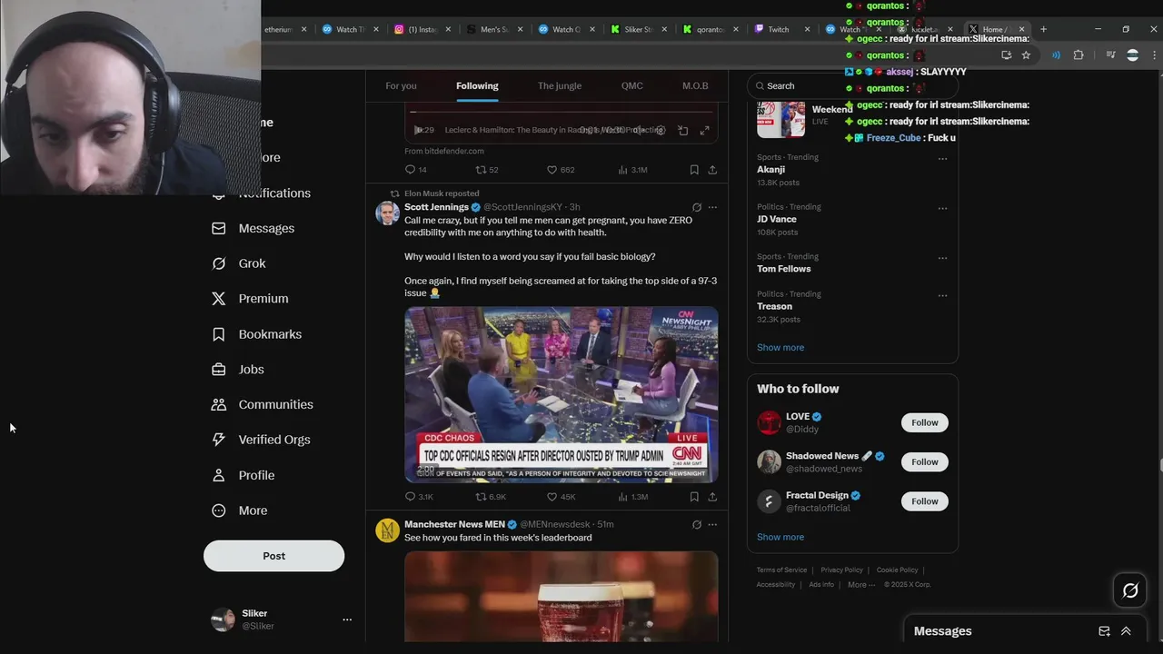Screen dimensions: 1163x654
Task: Open Verified Orgs in the sidebar
Action: 261,440
